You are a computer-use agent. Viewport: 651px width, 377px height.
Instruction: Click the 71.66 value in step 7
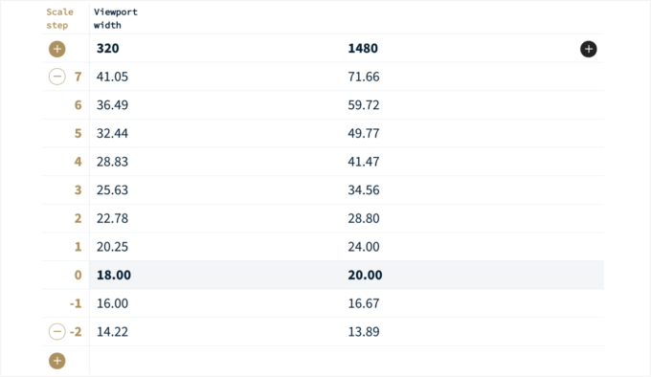(x=364, y=77)
